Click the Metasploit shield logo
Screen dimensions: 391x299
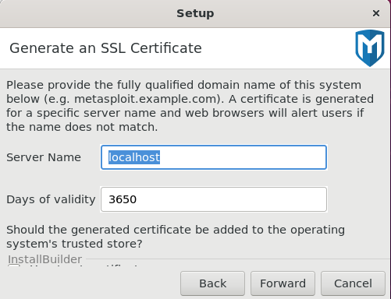coord(370,48)
